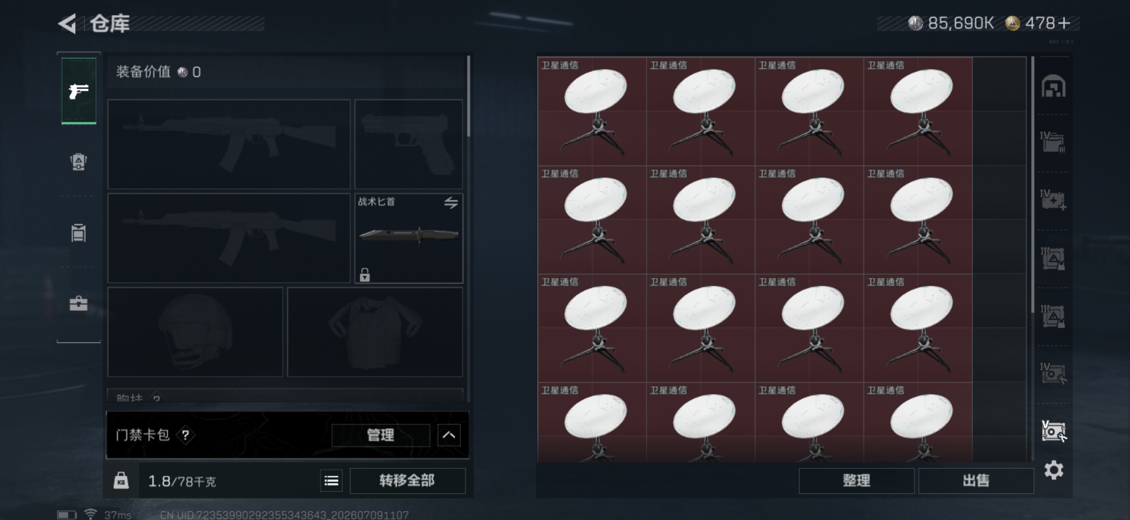This screenshot has height=520, width=1130.
Task: Click the 85,690K balance value
Action: [961, 23]
